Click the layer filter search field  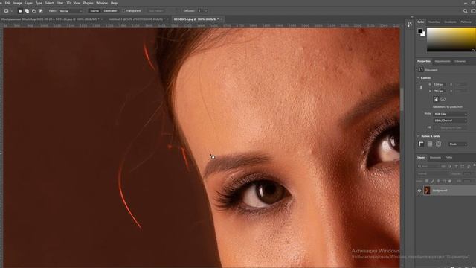[x=428, y=167]
